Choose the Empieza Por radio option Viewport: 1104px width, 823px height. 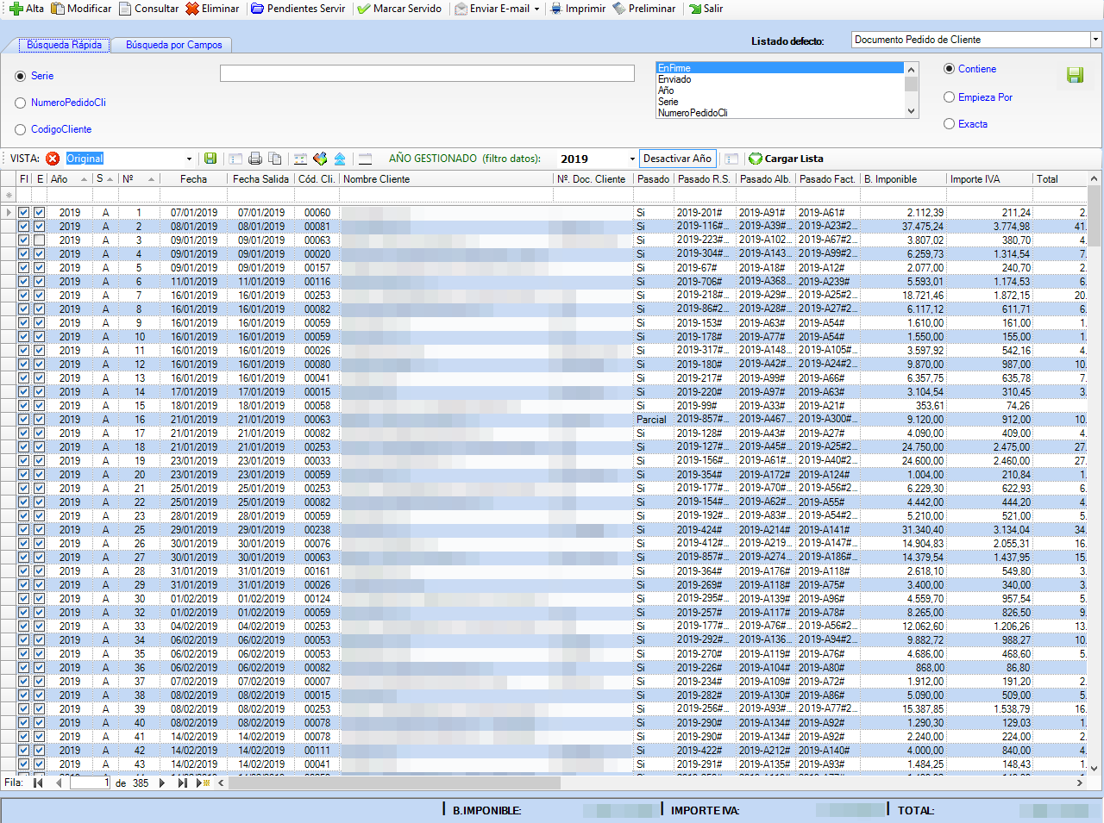(x=950, y=97)
